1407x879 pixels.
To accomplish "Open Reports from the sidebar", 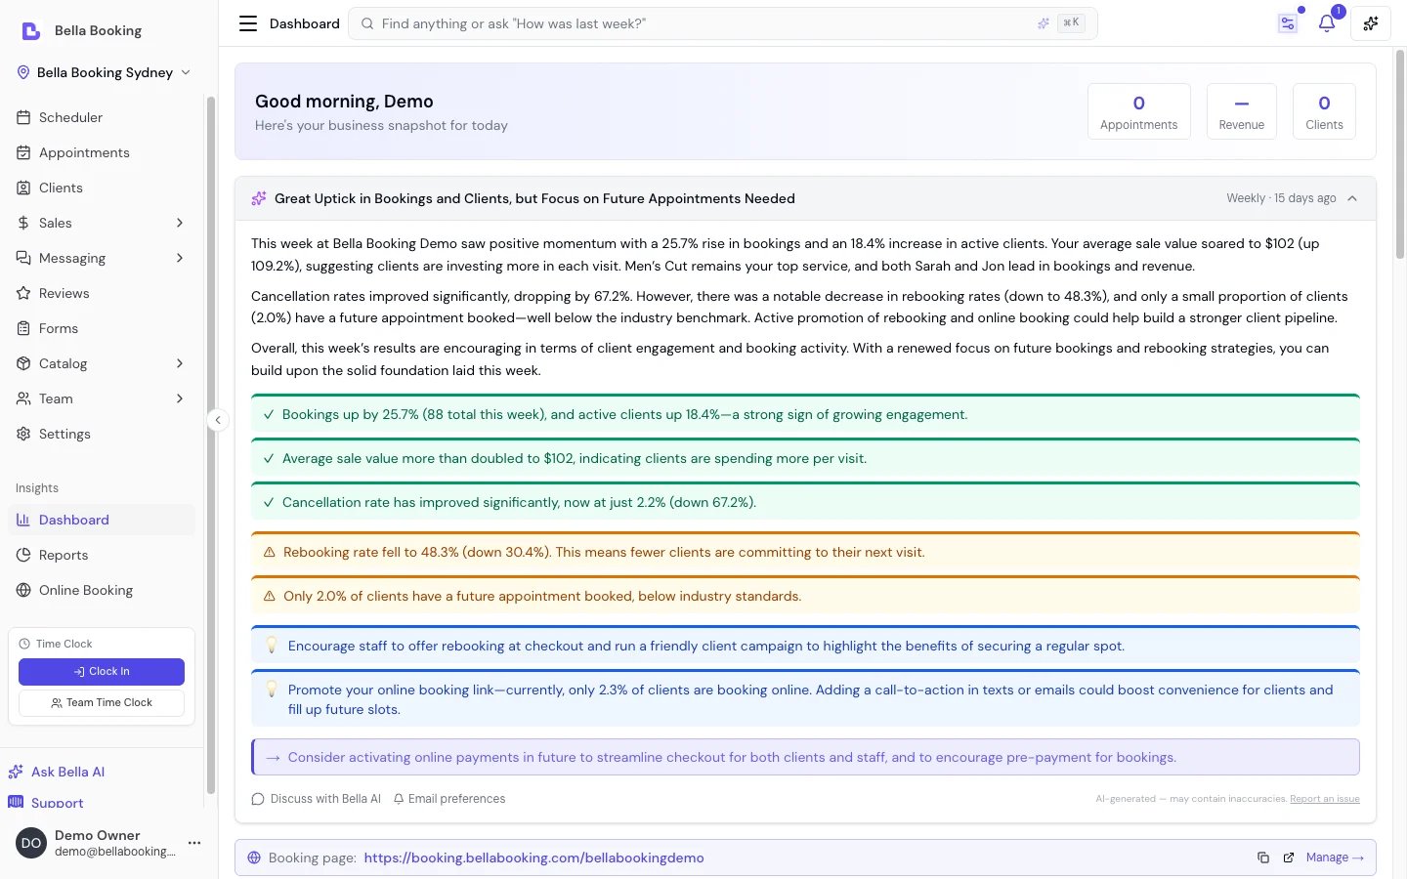I will [102, 555].
